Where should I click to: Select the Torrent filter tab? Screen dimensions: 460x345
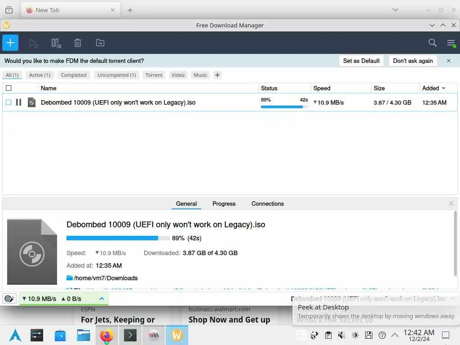point(154,75)
